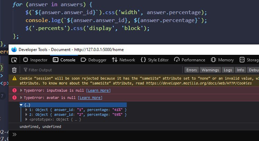259x141 pixels.
Task: Switch to the Console tab
Action: click(x=64, y=60)
